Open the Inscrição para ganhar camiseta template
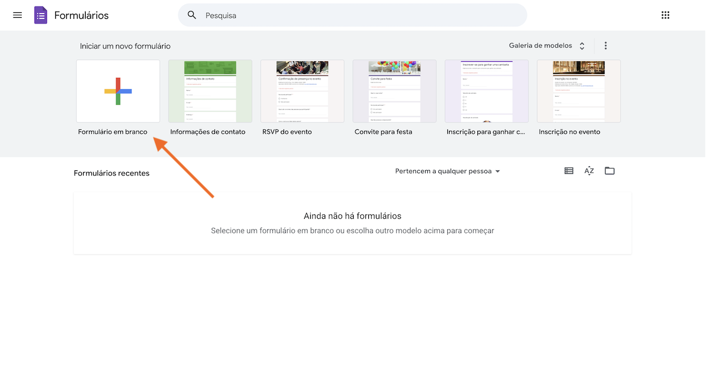 tap(486, 91)
